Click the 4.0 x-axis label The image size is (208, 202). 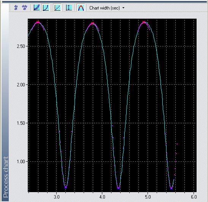102,197
